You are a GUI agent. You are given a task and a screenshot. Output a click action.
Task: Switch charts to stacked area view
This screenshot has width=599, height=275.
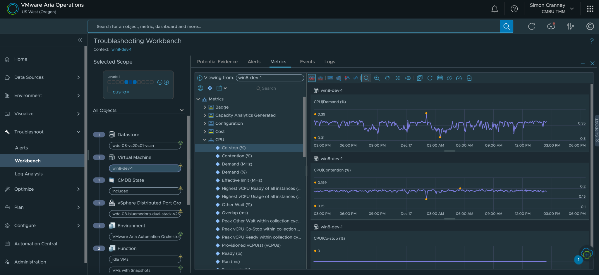tap(320, 78)
